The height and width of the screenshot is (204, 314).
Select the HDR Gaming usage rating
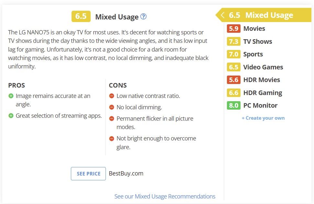click(263, 93)
